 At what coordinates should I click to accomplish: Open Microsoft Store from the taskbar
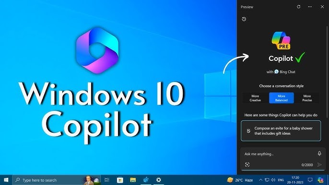click(x=120, y=180)
